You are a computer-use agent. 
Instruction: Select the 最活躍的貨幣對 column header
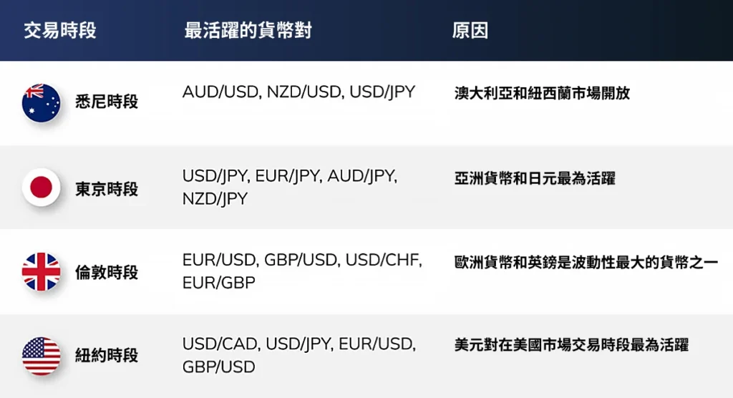tap(248, 31)
